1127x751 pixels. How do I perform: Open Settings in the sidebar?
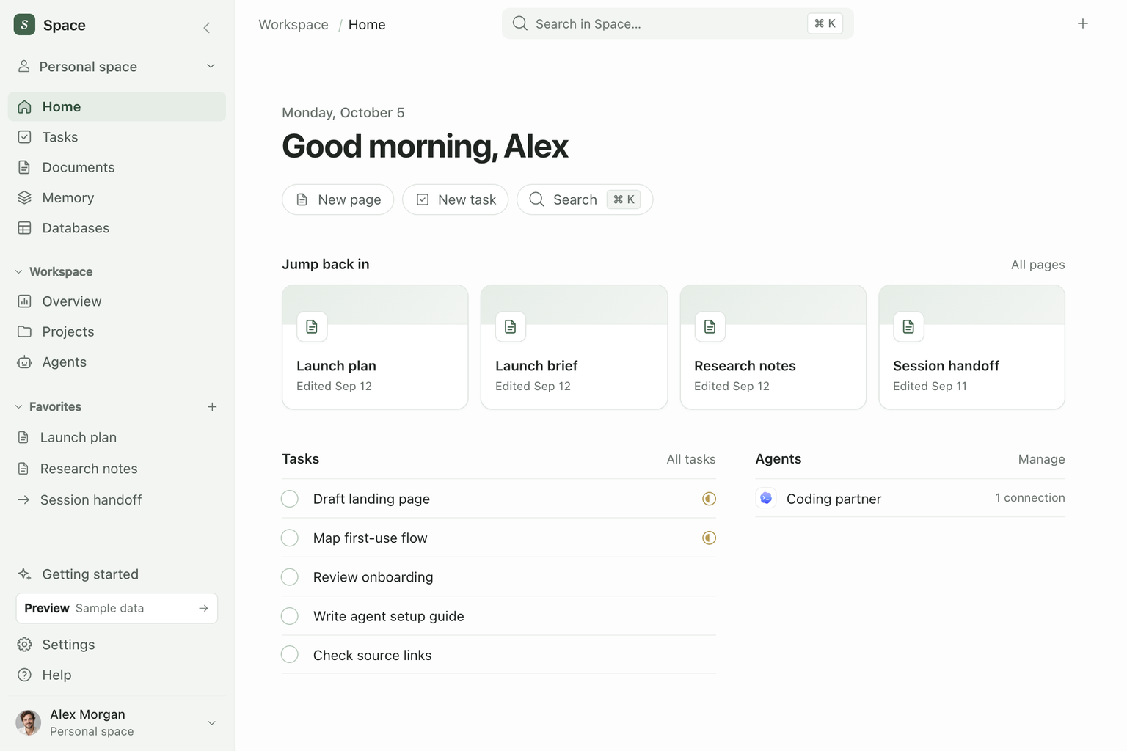pos(117,645)
